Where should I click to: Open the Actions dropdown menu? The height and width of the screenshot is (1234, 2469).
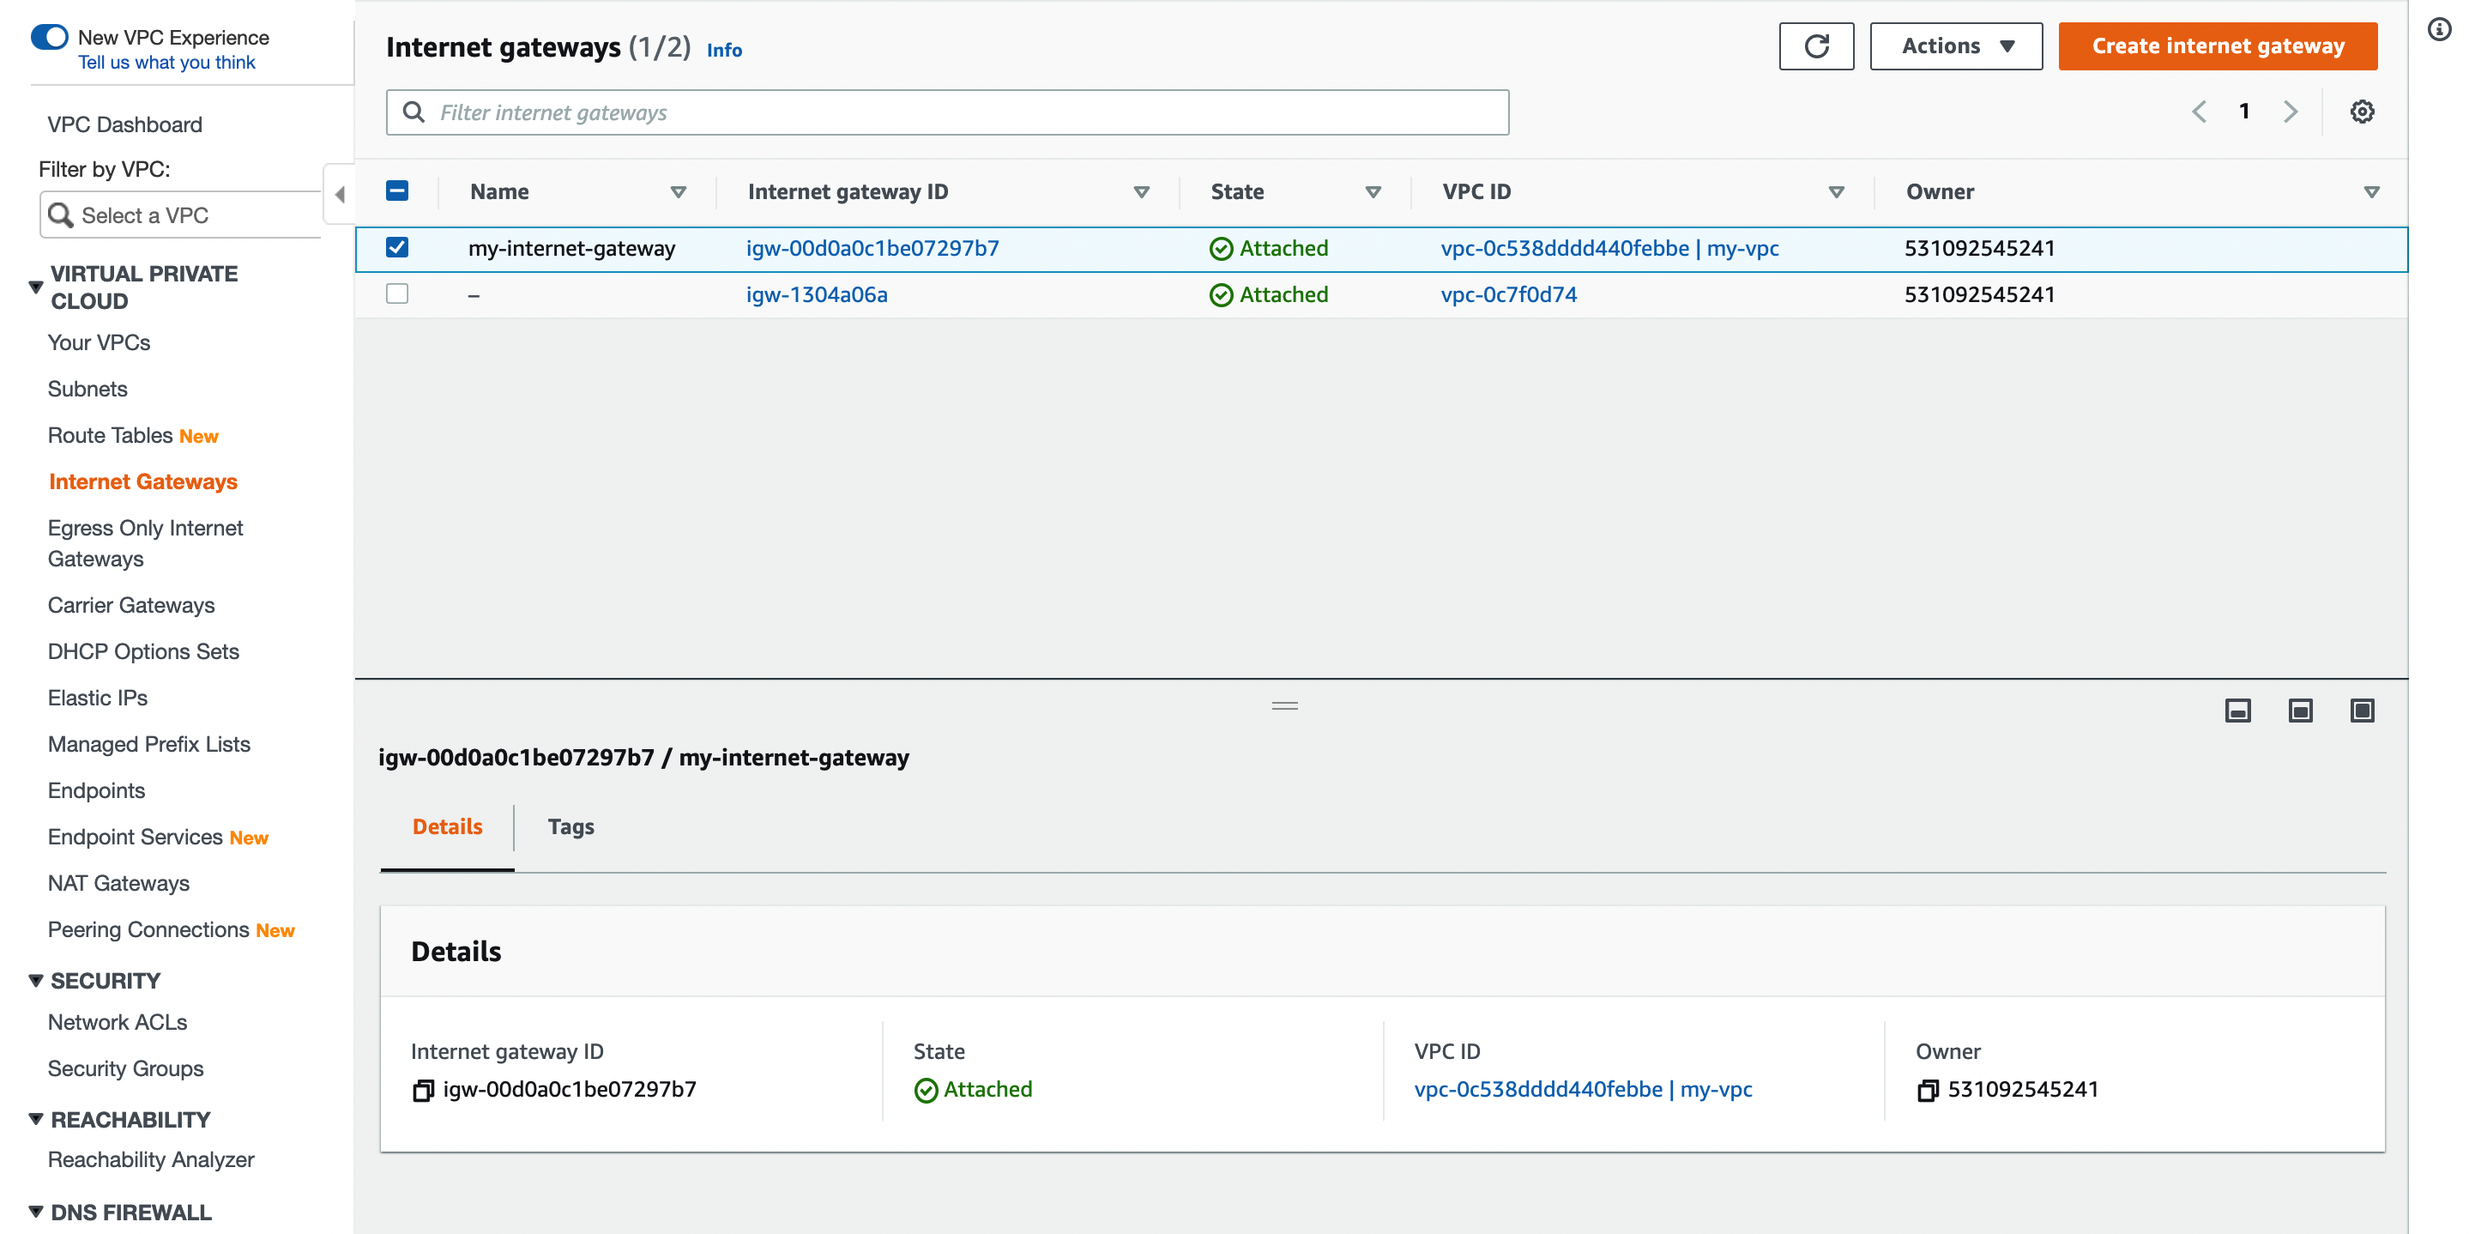(x=1955, y=46)
